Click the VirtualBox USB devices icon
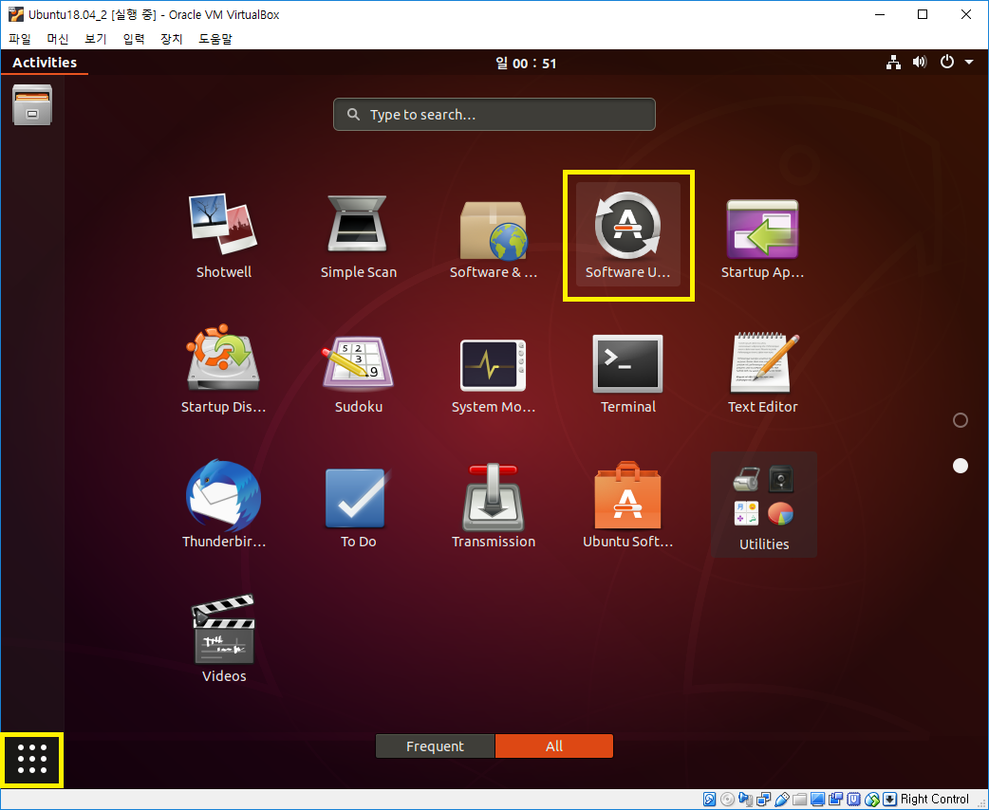The height and width of the screenshot is (810, 989). pos(781,800)
